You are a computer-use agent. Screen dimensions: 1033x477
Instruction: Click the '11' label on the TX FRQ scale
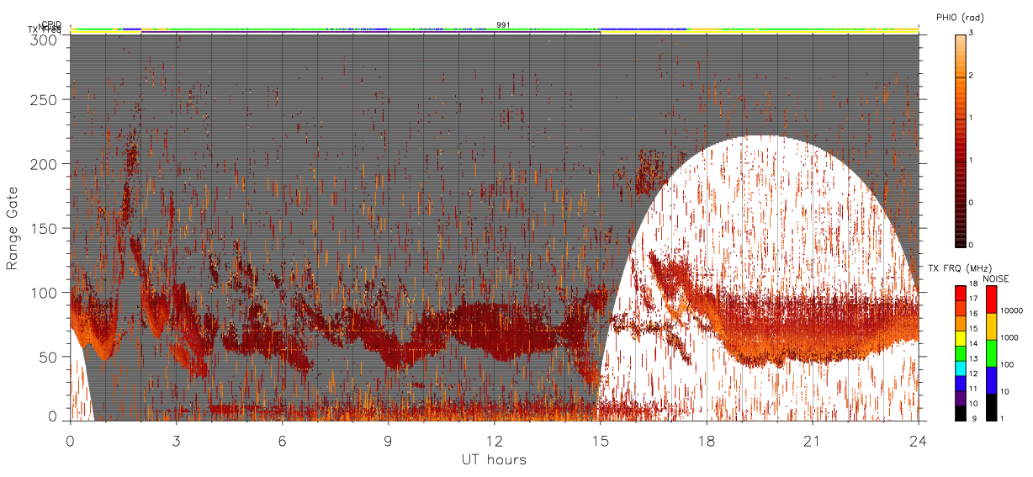point(973,389)
